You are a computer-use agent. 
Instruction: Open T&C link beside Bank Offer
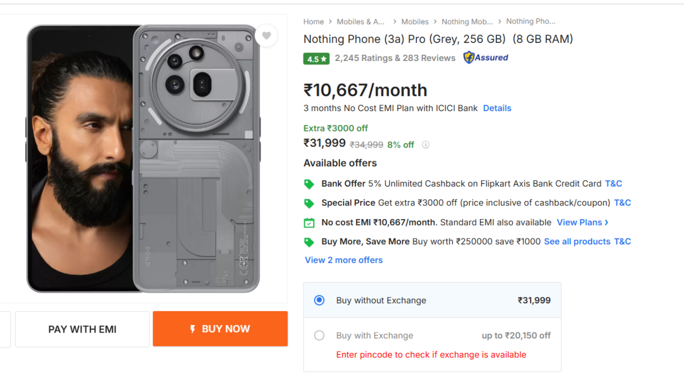point(613,183)
